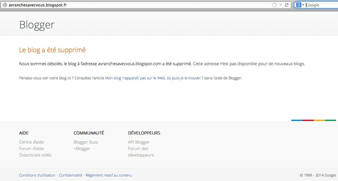The height and width of the screenshot is (181, 338).
Task: Open the +Blogger community link
Action: [x=82, y=149]
